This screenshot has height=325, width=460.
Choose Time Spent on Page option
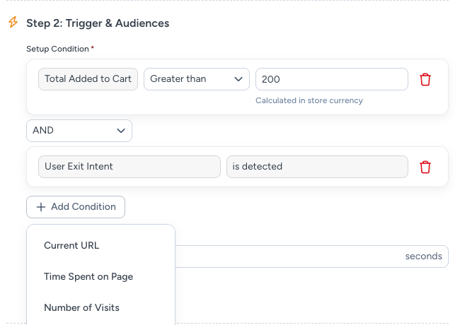click(88, 276)
